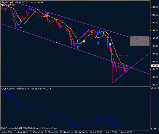This screenshot has height=134, width=159.
Task: Click the 19 Mar 05:10 time label
Action: [x=66, y=132]
